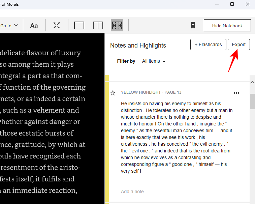Bookmark the current page
The width and height of the screenshot is (255, 204).
[193, 25]
